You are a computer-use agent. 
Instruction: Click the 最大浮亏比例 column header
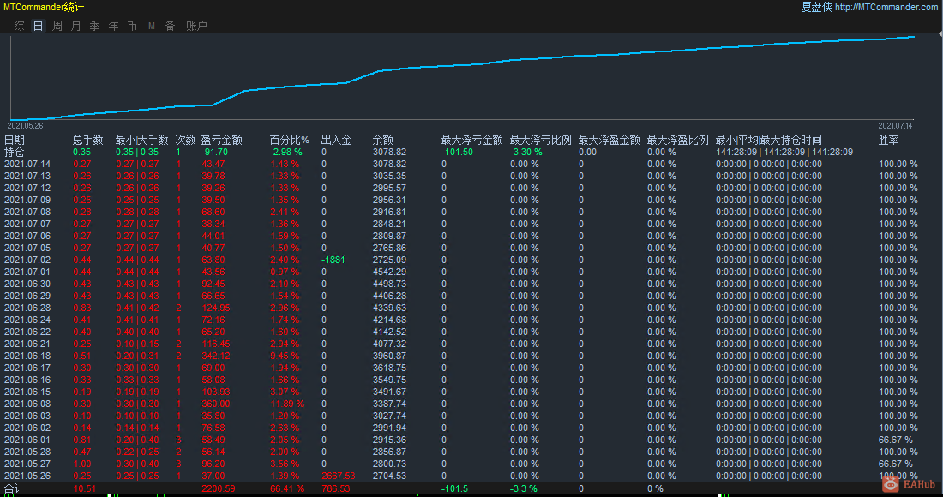coord(541,140)
